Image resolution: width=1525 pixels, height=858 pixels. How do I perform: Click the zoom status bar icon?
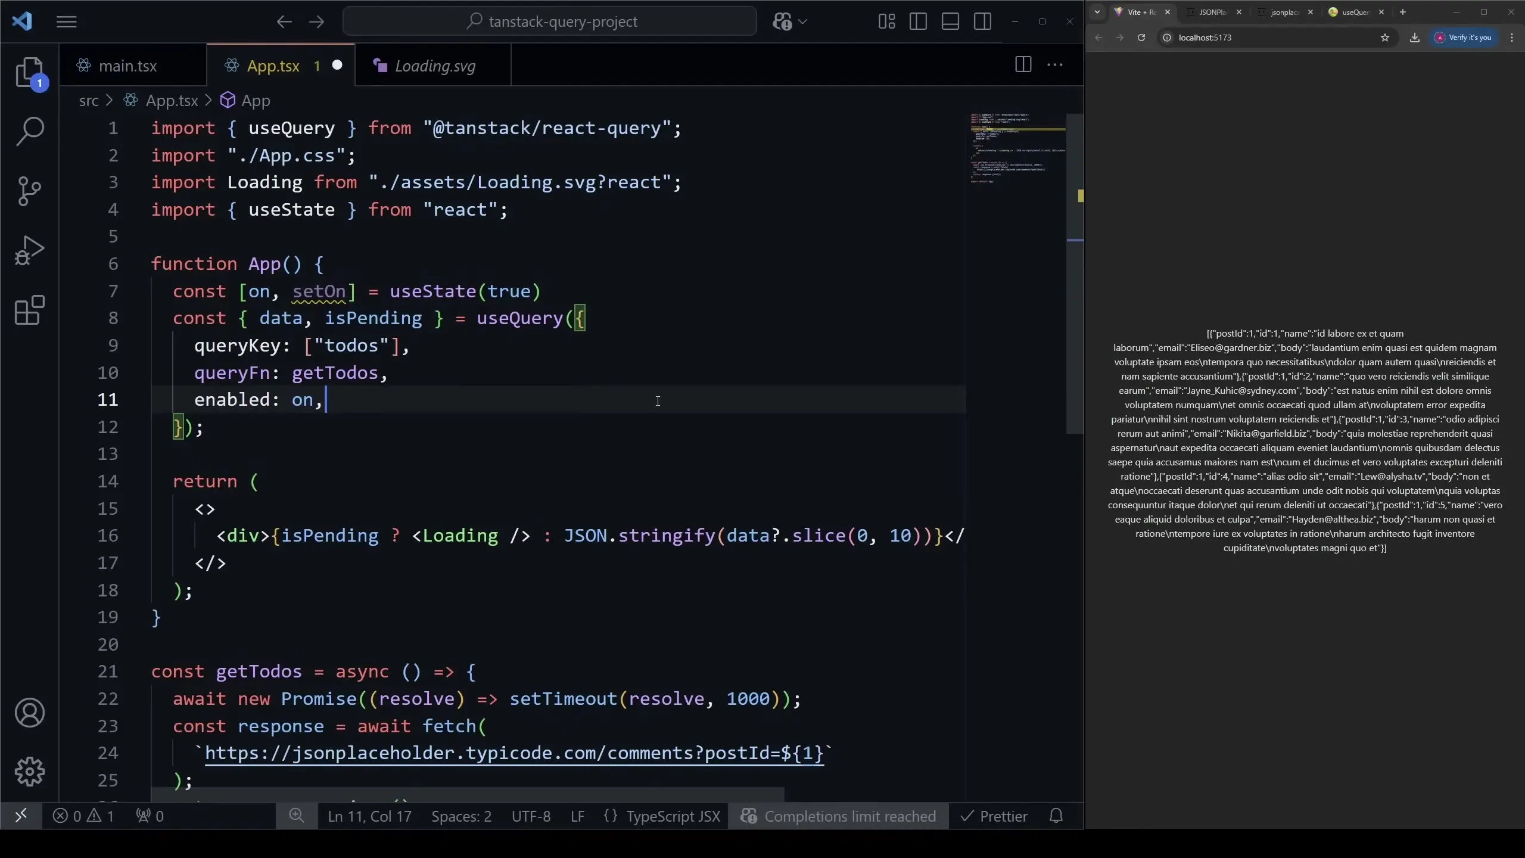point(297,816)
